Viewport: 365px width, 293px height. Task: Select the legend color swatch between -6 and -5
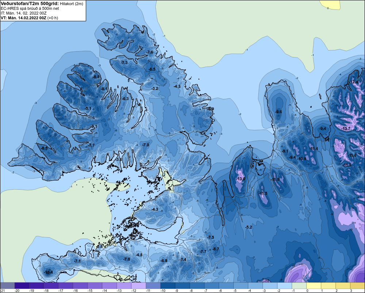[x=226, y=285]
